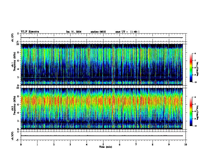This screenshot has height=162, width=209.
Task: Click the 'VLF Spectra' title text
Action: [30, 32]
